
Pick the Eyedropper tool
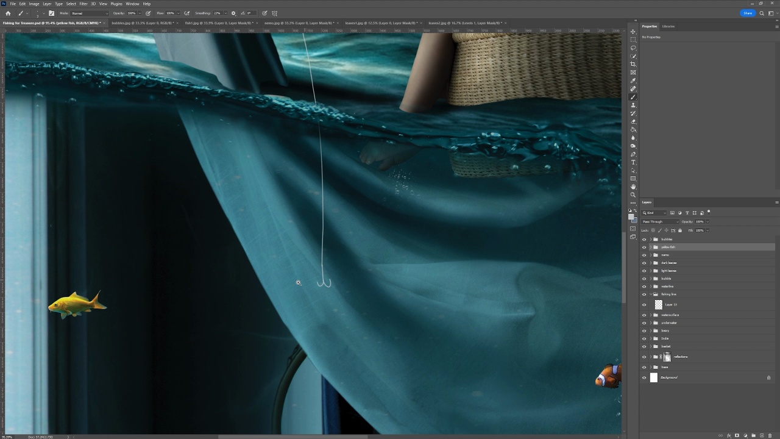pos(633,80)
